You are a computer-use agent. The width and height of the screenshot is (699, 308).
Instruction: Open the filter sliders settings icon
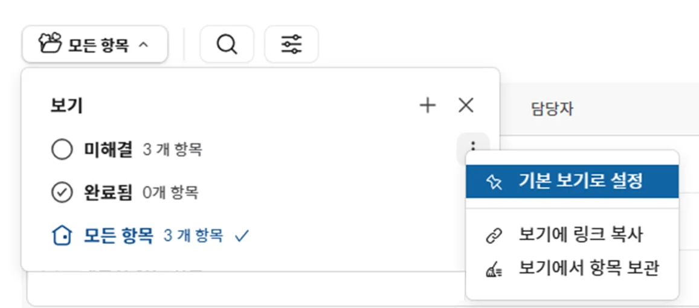[x=291, y=44]
